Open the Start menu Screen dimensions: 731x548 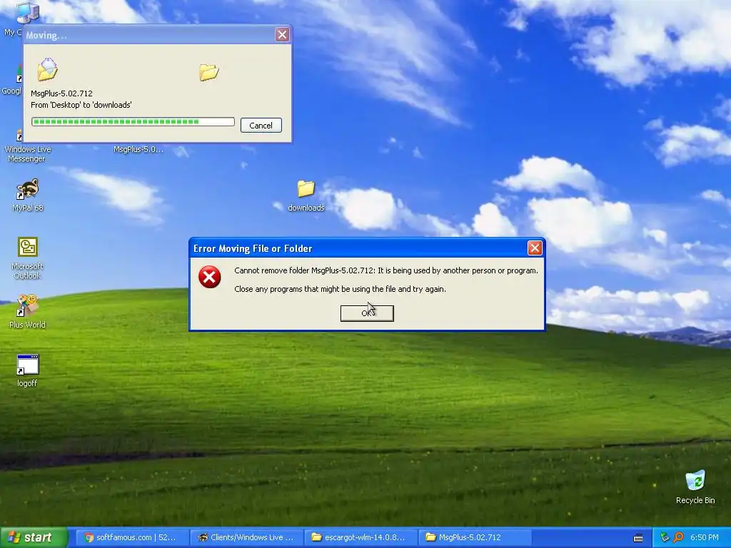[34, 537]
